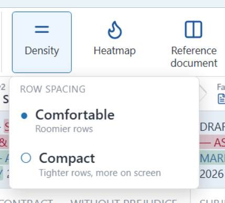Open the Density toolbar button
Viewport: 225px width, 203px height.
point(42,42)
